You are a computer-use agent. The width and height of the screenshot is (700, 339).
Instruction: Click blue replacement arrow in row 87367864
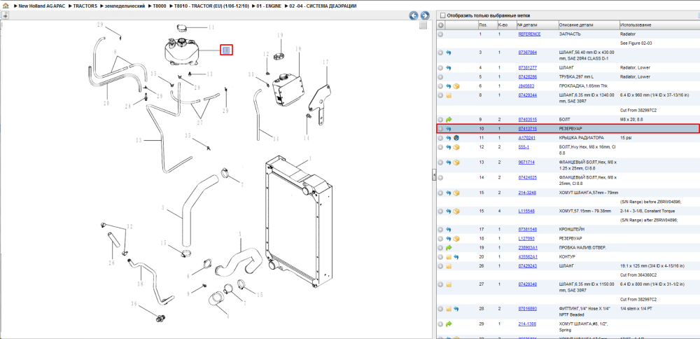[449, 53]
